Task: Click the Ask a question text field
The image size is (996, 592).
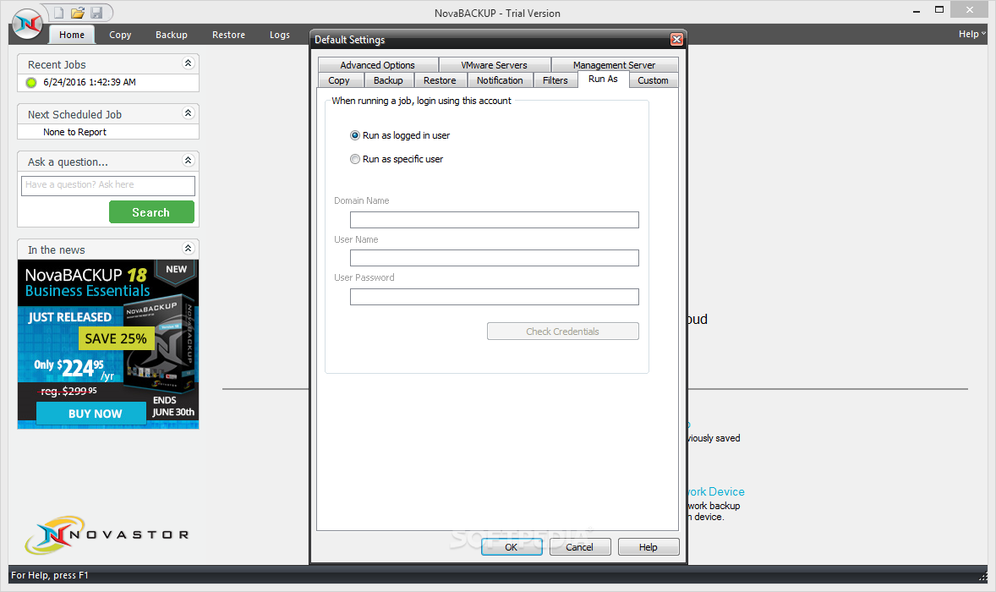Action: click(x=108, y=185)
